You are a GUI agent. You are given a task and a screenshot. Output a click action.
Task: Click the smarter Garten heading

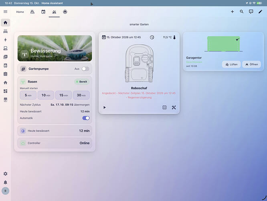(x=139, y=25)
